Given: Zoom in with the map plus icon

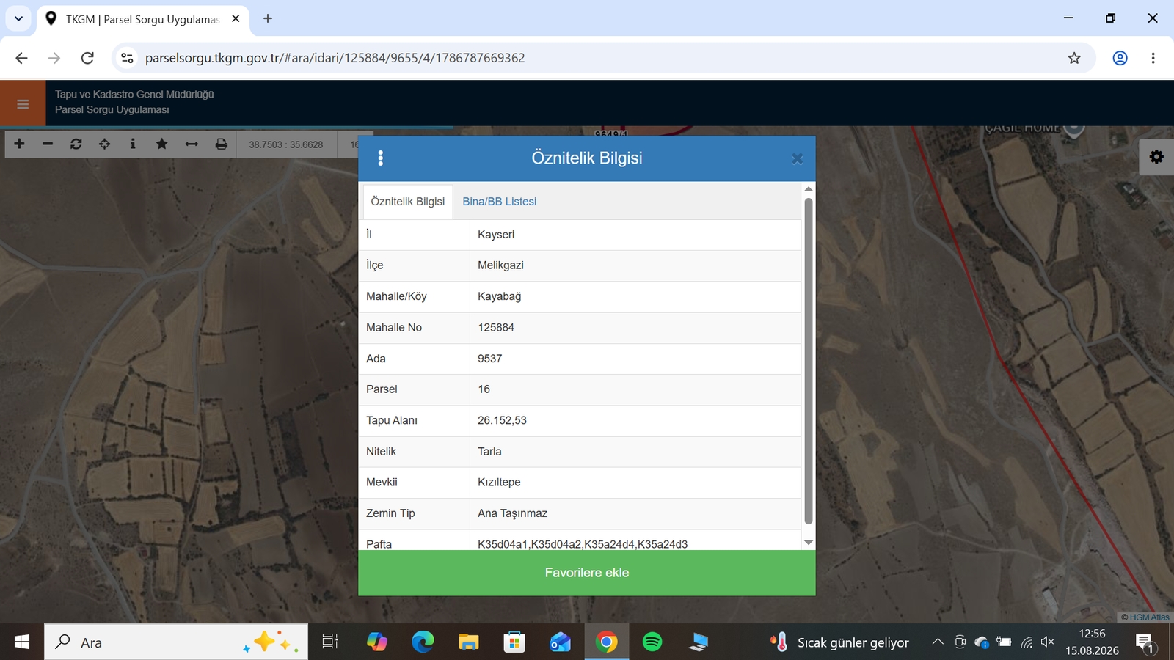Looking at the screenshot, I should click(19, 144).
